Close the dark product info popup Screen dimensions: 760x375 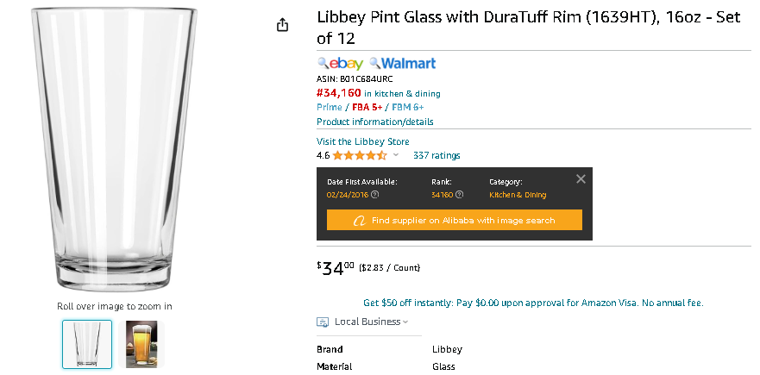581,179
